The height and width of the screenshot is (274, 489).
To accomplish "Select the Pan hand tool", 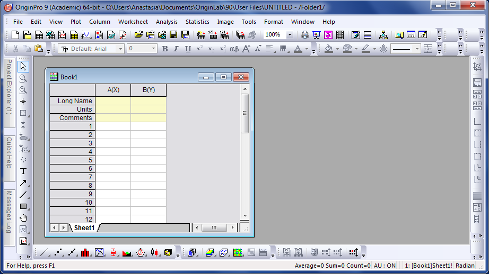I will pos(23,218).
